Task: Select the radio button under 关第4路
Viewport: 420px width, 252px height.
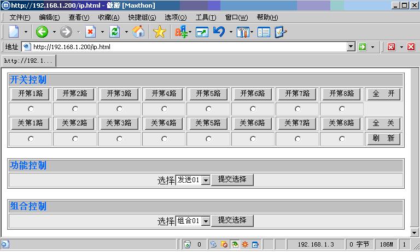Action: click(164, 139)
